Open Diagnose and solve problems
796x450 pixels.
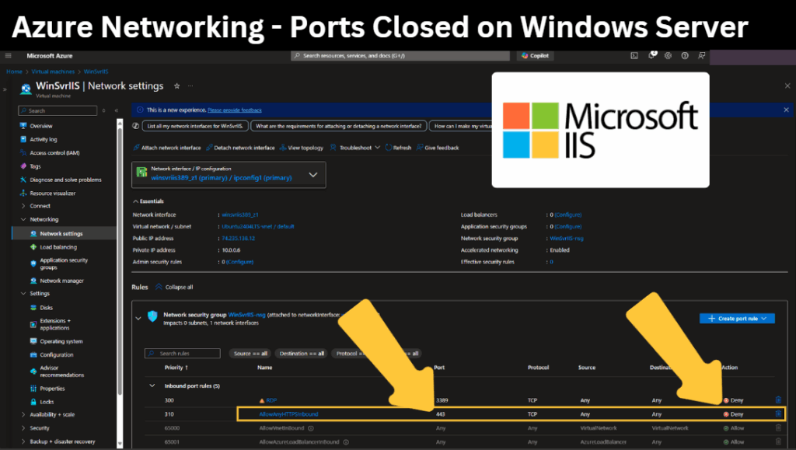(65, 180)
